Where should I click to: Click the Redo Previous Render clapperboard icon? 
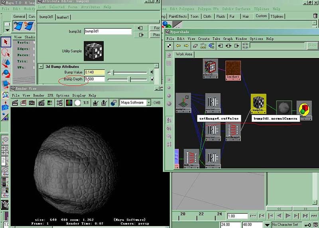coord(15,103)
